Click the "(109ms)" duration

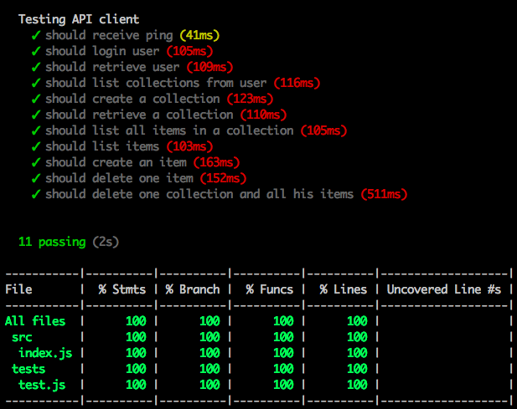point(210,67)
